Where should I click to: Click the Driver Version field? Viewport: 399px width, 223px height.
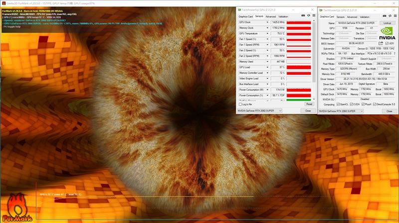366,79
